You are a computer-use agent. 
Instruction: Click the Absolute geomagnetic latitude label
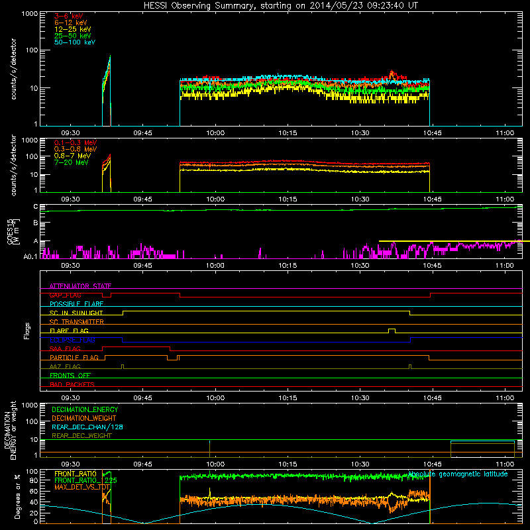point(458,474)
